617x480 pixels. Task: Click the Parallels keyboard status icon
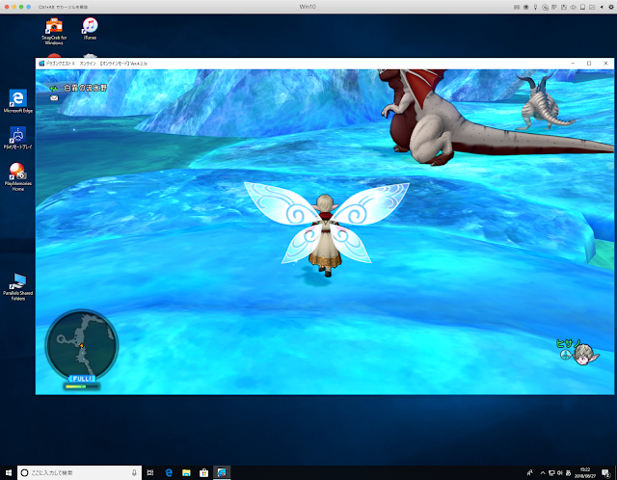[517, 7]
